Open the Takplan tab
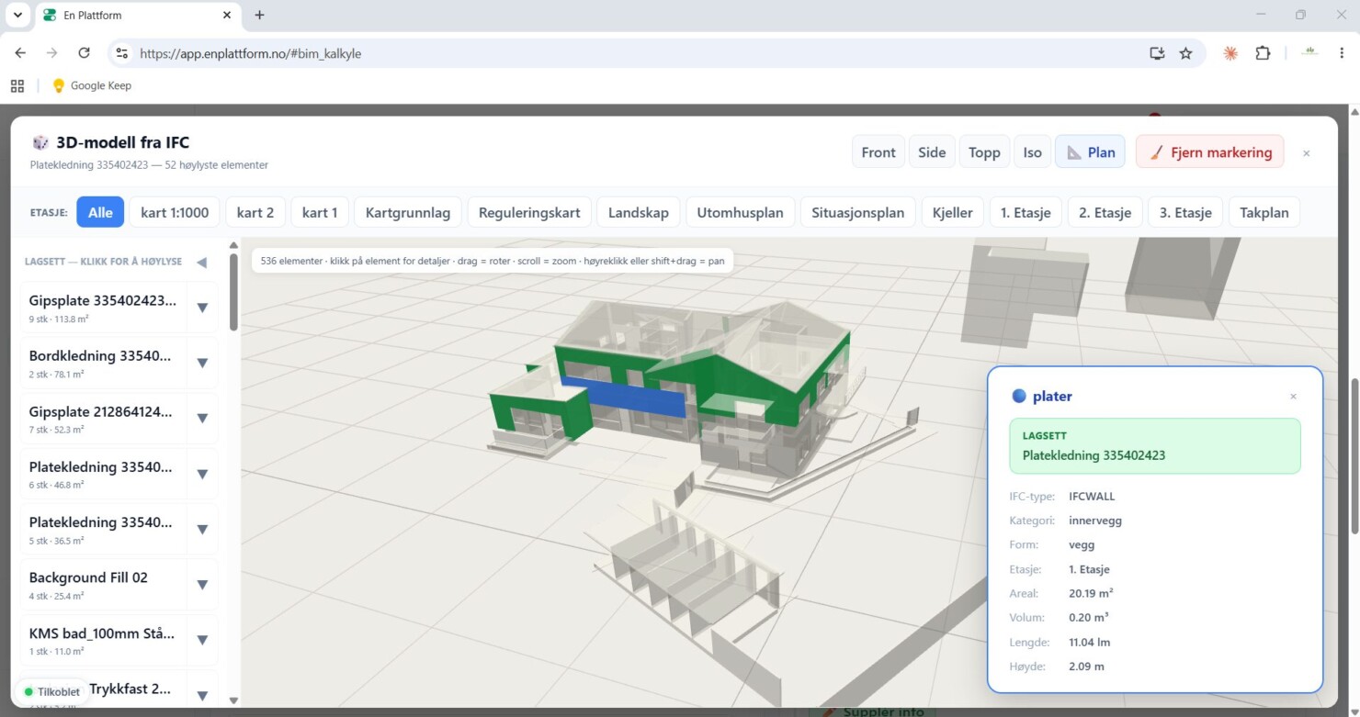Viewport: 1360px width, 717px height. coord(1264,212)
